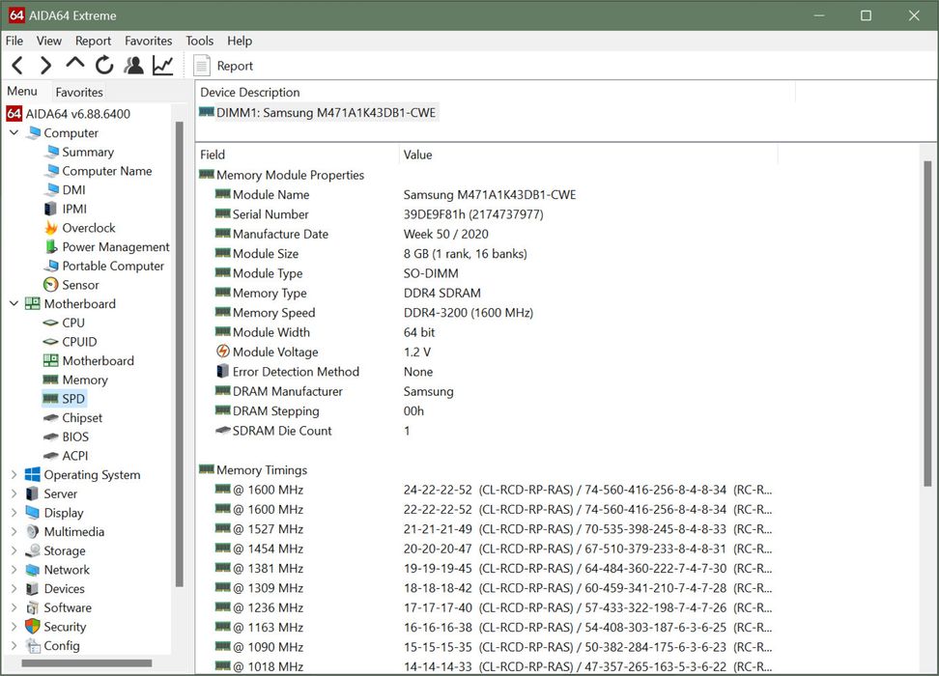This screenshot has height=676, width=939.
Task: Click the Value column header
Action: 417,155
